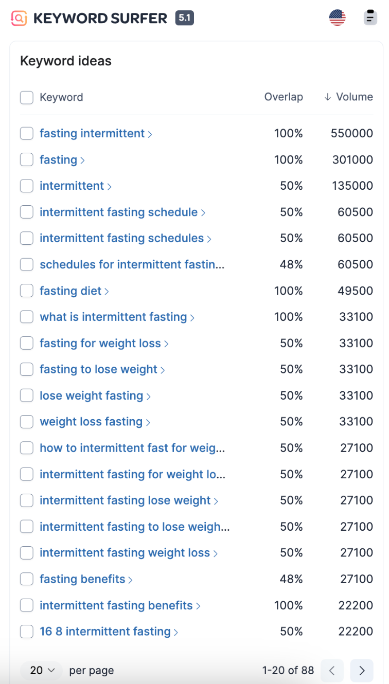This screenshot has height=684, width=389.
Task: Check the select-all Keyword checkbox
Action: point(27,97)
